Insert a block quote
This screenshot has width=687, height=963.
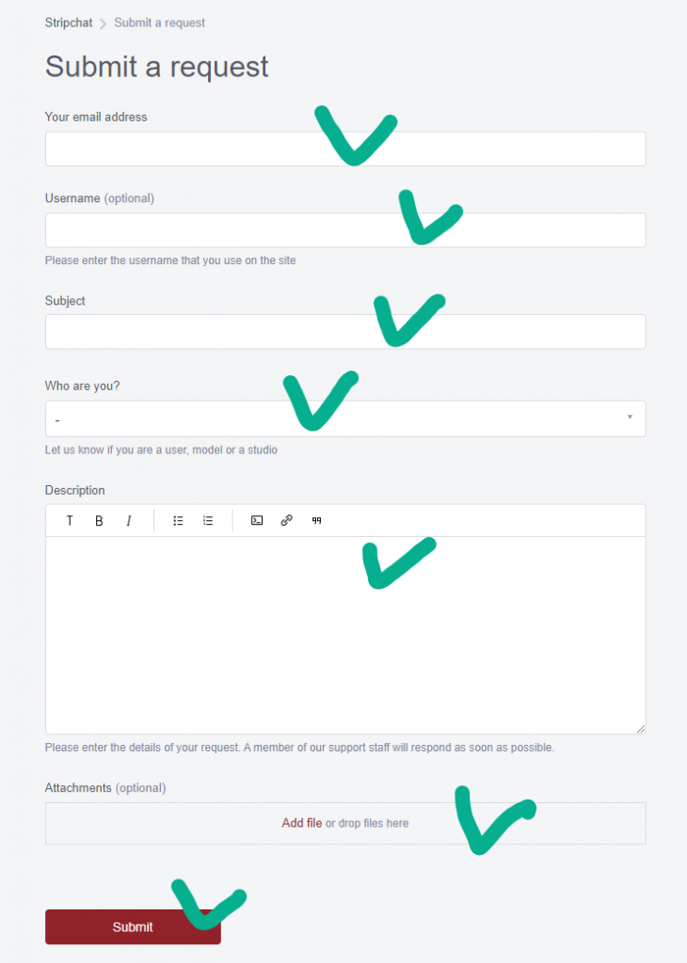click(317, 521)
